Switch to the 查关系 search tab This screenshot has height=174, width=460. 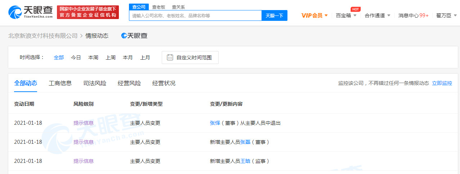(x=178, y=7)
